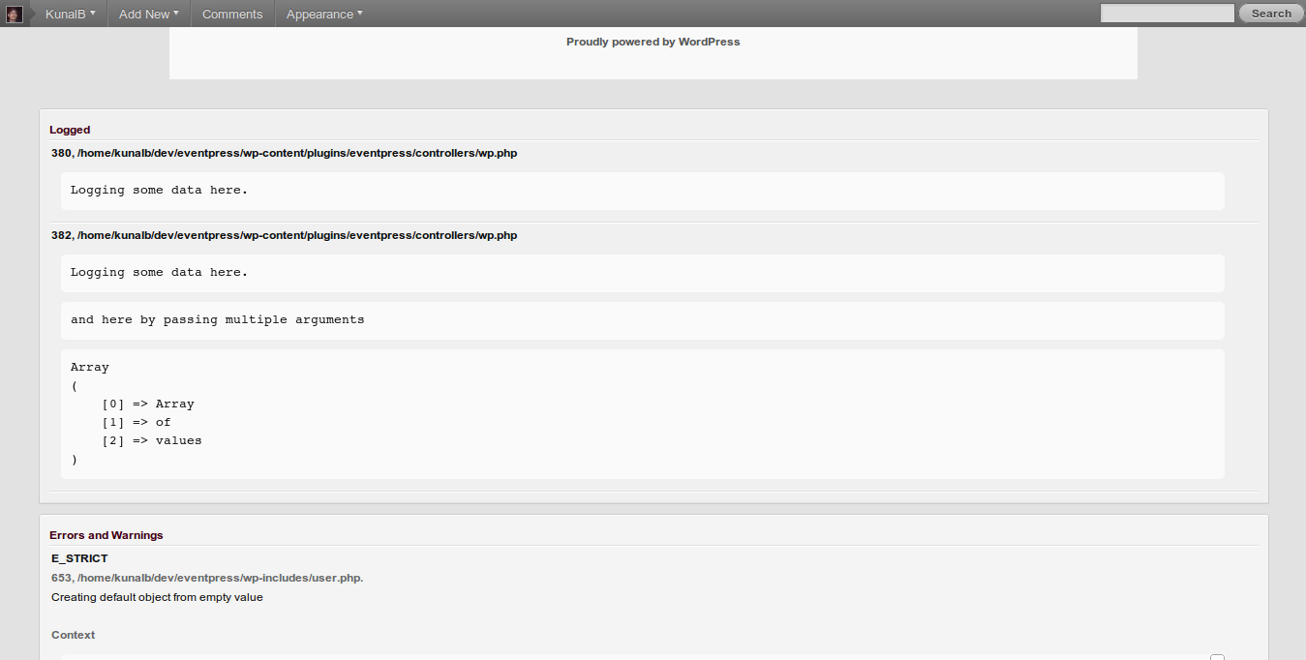Follow the Proudly powered by WordPress link
The image size is (1306, 660).
(653, 42)
